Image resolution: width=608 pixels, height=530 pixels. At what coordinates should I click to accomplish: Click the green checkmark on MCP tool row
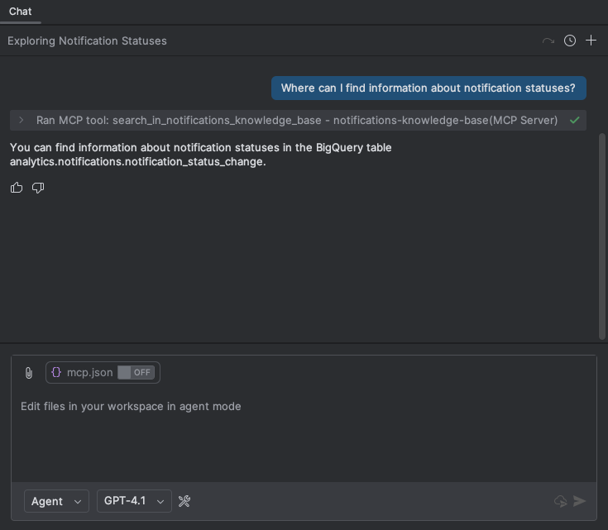pyautogui.click(x=574, y=120)
